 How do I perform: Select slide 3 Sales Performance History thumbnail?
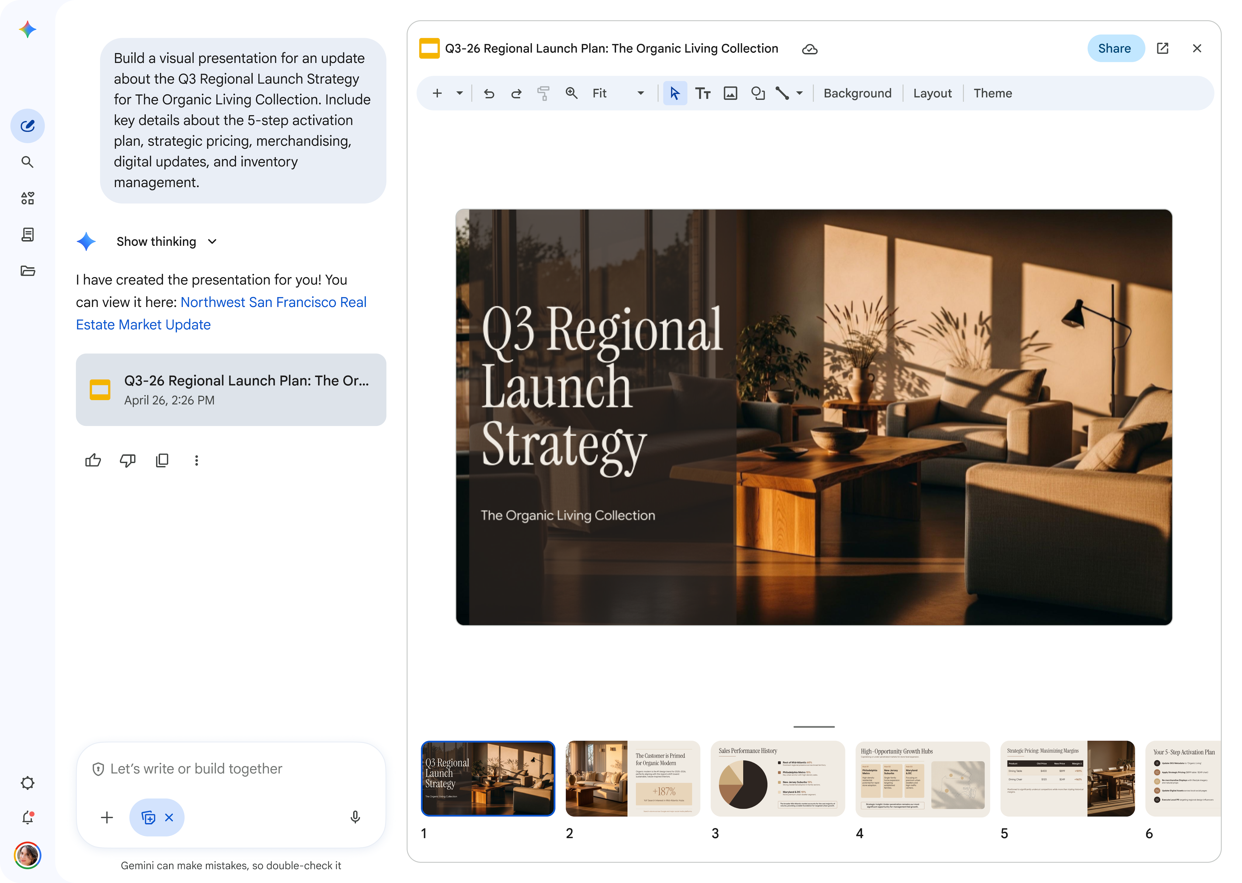point(778,779)
